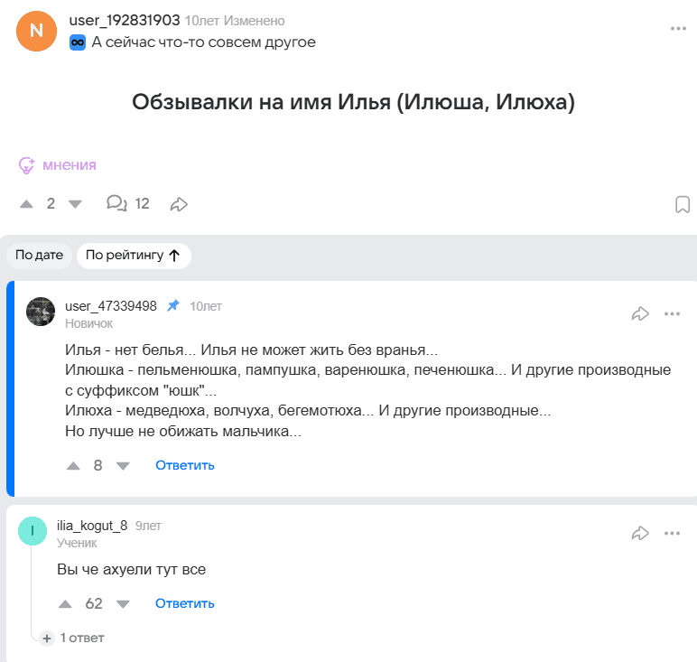
Task: Reply to user_47339498's answer
Action: (x=184, y=466)
